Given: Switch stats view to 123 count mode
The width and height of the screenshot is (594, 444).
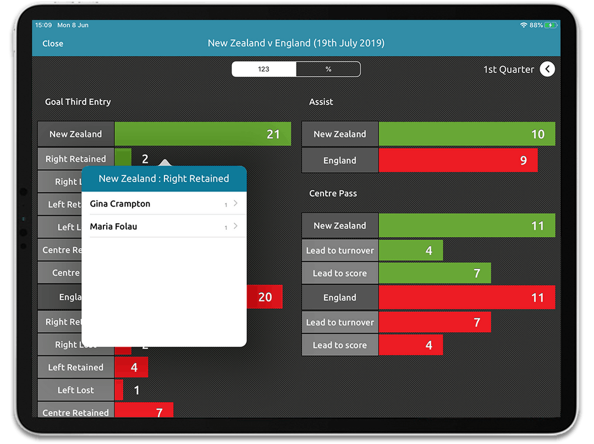Looking at the screenshot, I should click(263, 69).
